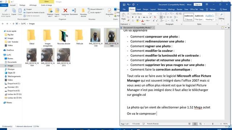Viewport: 232px width, 130px height.
Task: Click Copier le chemin d'accès
Action: pyautogui.click(x=34, y=13)
